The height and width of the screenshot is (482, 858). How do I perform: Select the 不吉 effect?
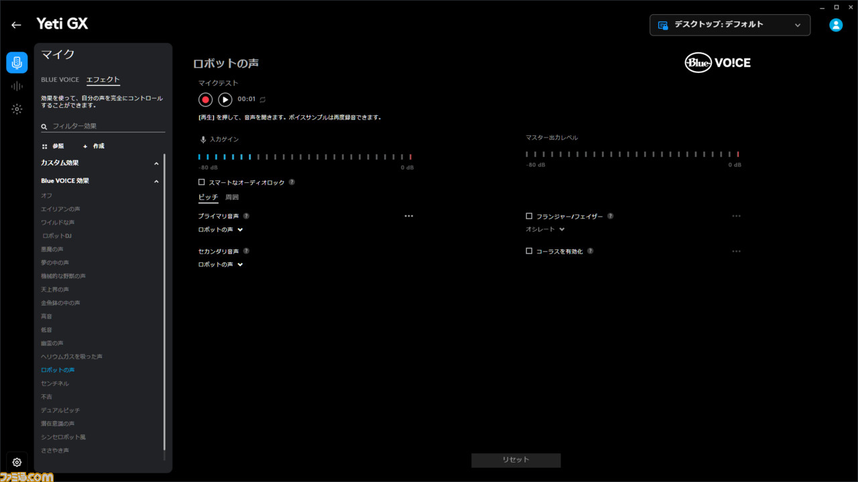tap(46, 397)
